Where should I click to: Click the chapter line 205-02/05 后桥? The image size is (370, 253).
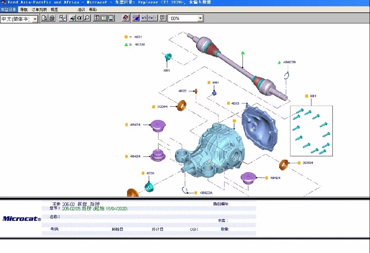(95, 208)
